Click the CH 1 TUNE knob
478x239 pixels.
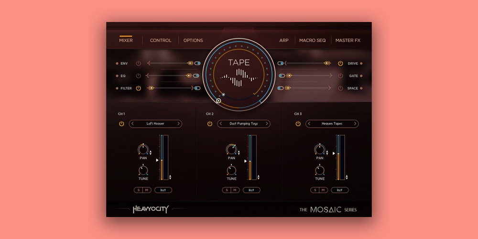(143, 171)
